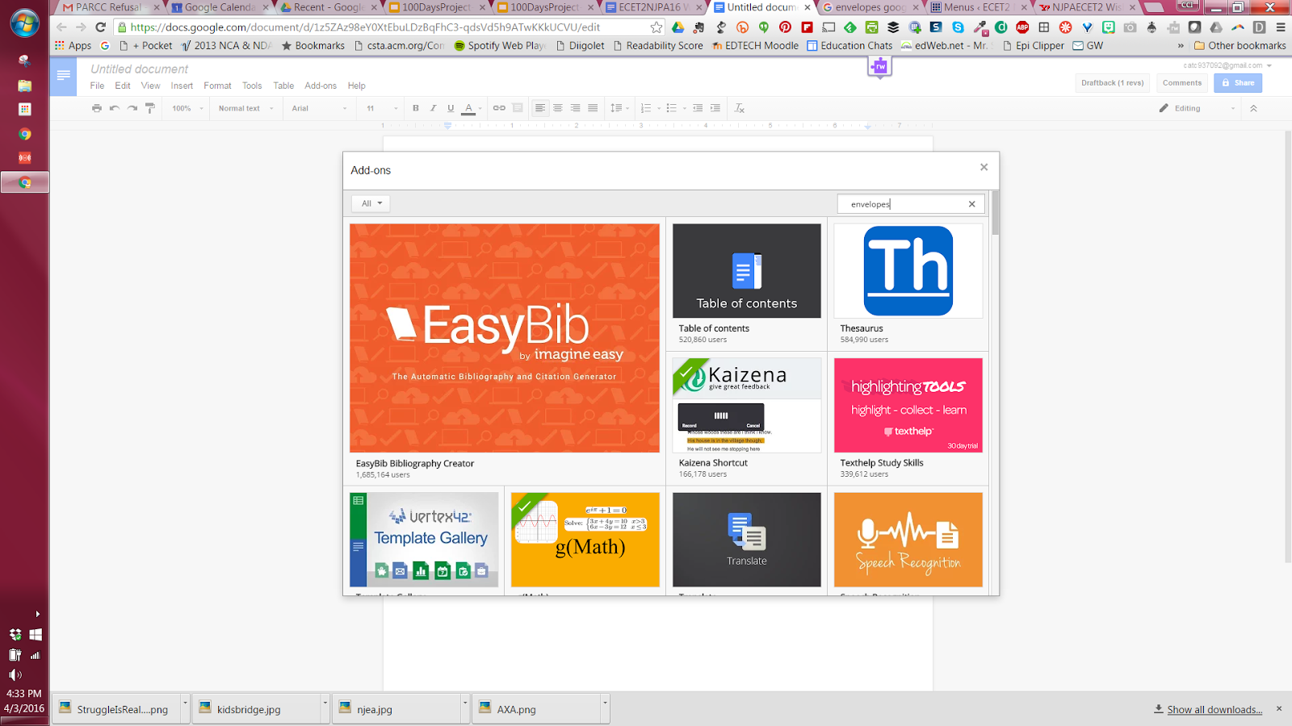Click the undo arrow in toolbar
1292x726 pixels.
tap(115, 108)
